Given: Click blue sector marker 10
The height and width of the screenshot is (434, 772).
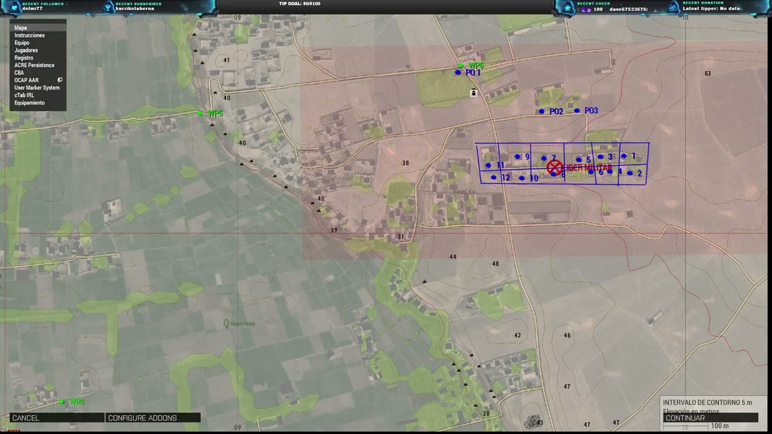Looking at the screenshot, I should (522, 178).
